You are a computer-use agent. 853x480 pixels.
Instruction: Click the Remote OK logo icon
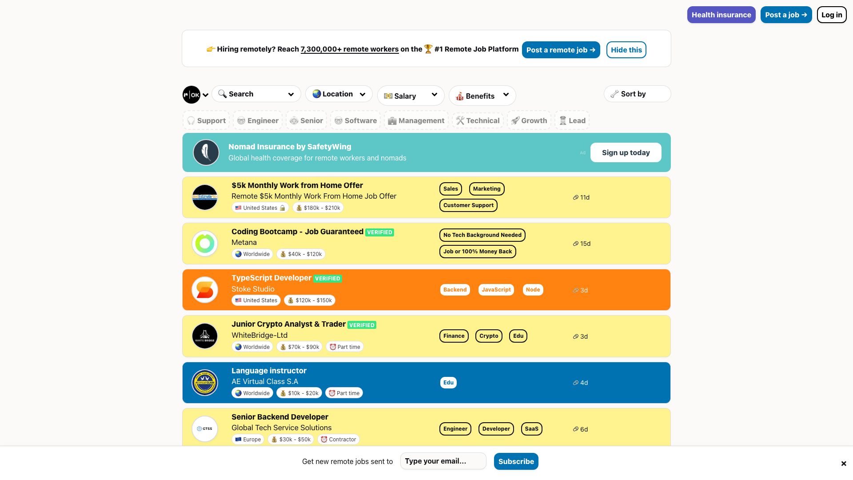tap(191, 95)
